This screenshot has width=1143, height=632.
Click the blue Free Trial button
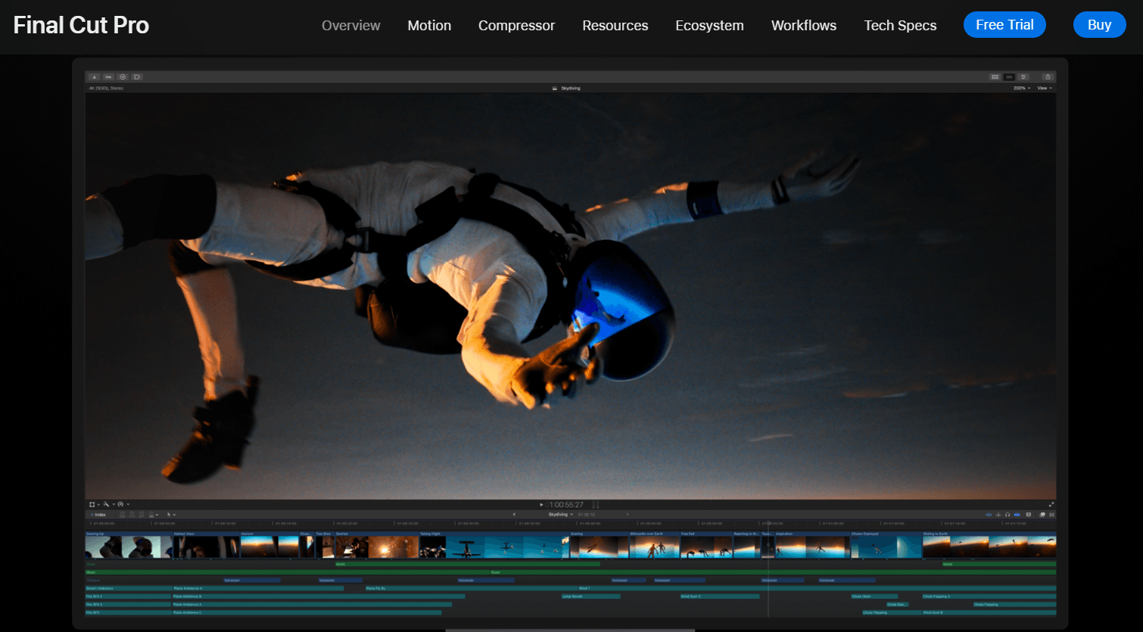(x=1004, y=25)
